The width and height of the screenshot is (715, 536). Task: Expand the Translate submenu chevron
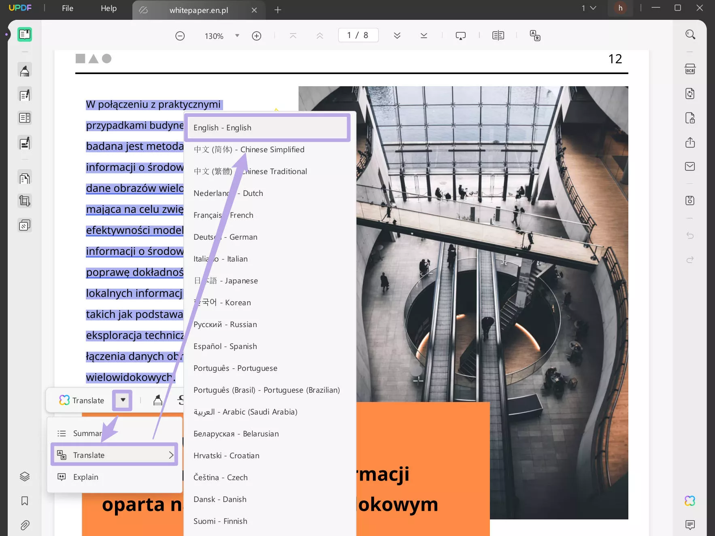point(170,455)
